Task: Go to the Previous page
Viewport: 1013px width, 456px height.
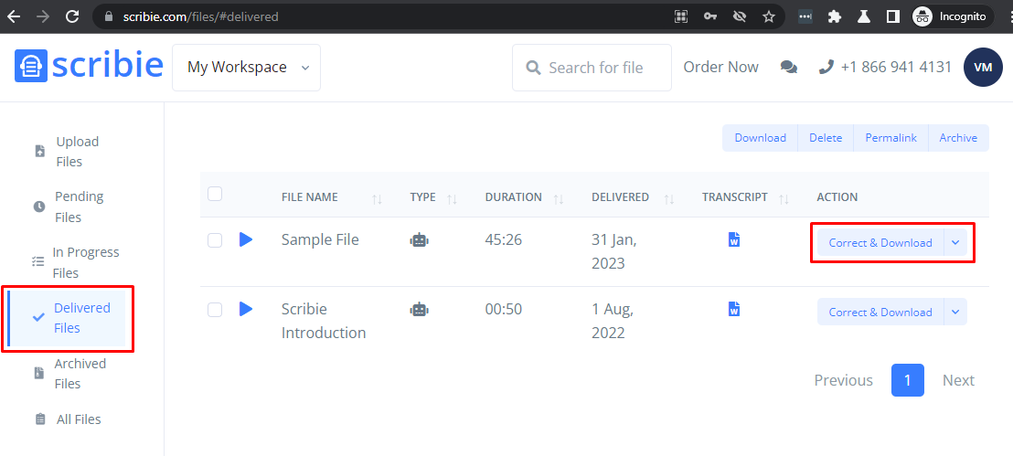Action: 843,380
